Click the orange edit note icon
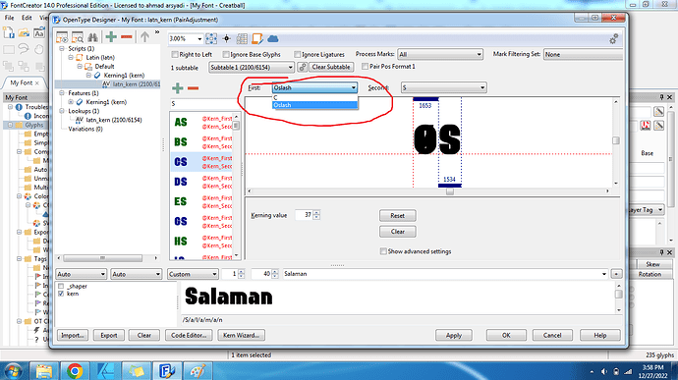678x380 pixels. (257, 39)
